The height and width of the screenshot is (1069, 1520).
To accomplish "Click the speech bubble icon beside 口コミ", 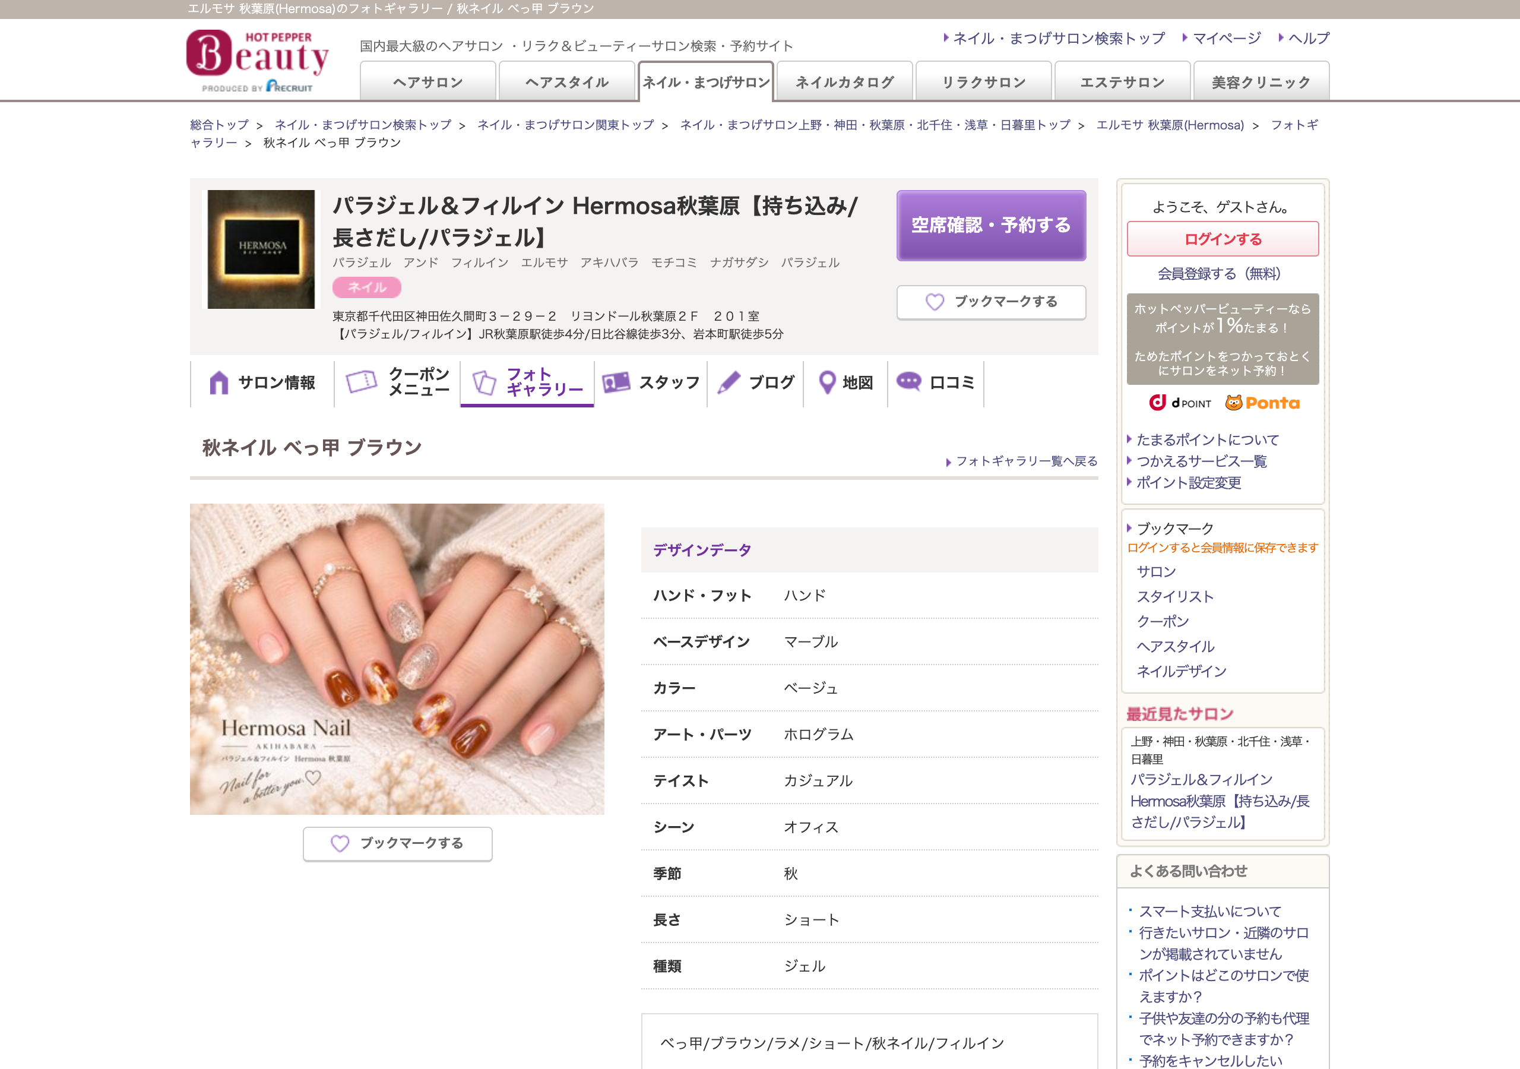I will tap(908, 381).
